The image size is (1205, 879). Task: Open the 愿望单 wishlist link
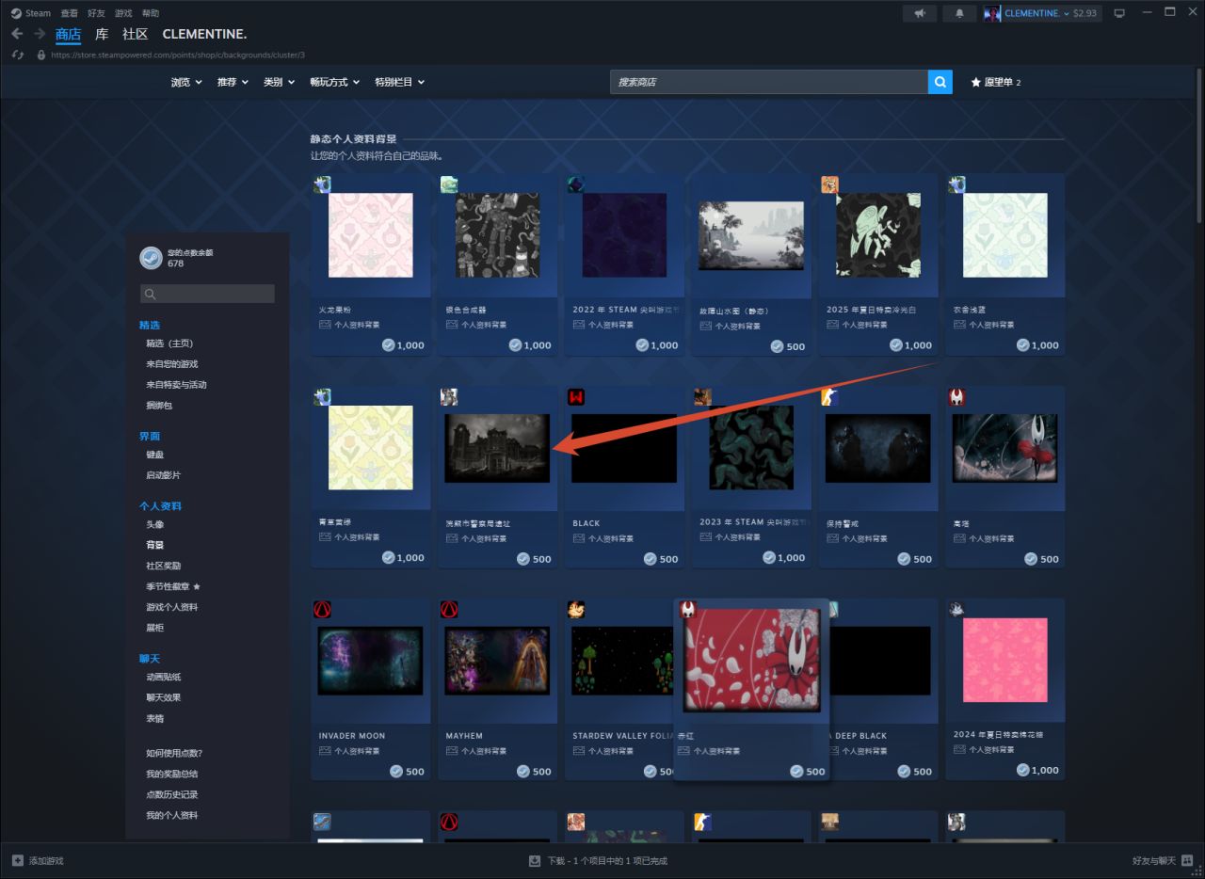pos(996,82)
